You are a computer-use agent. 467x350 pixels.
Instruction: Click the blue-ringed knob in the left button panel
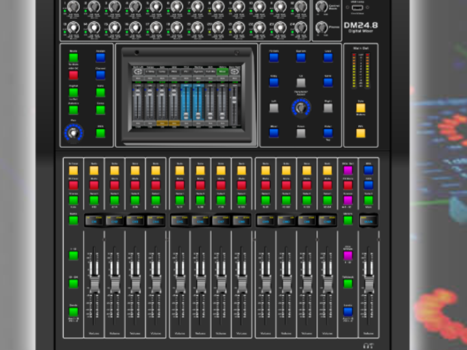(x=73, y=133)
